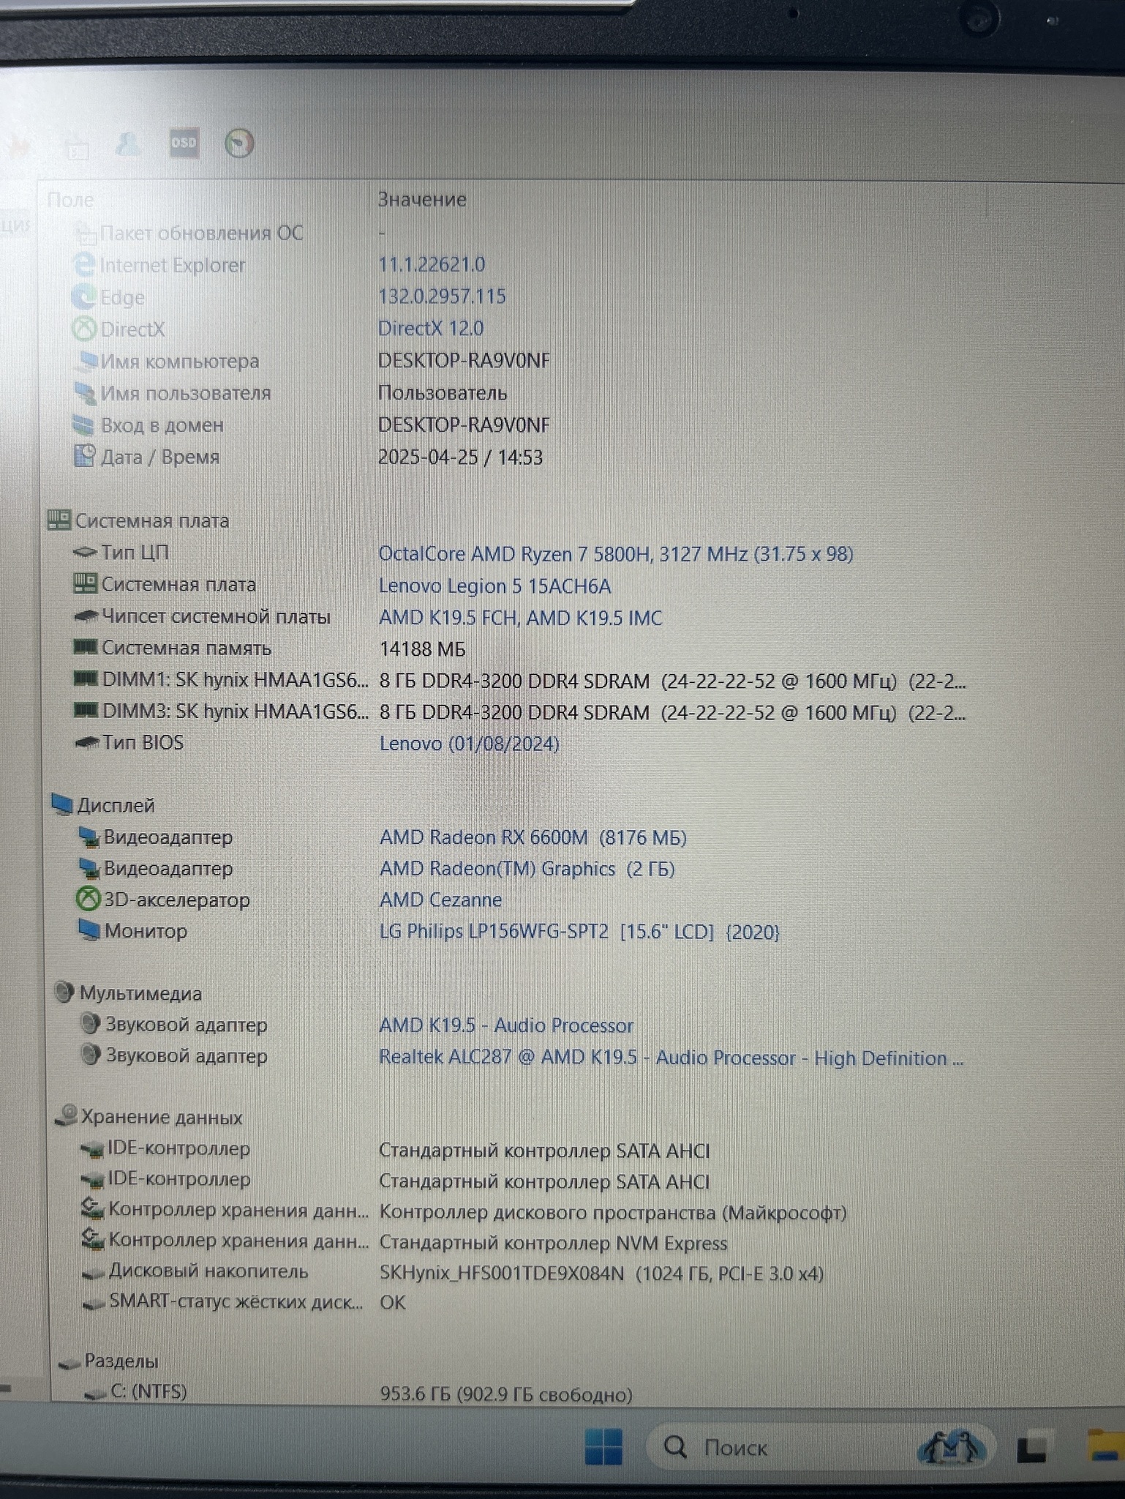
Task: Click the speaker icon of the Мультимедиа group
Action: pyautogui.click(x=64, y=993)
